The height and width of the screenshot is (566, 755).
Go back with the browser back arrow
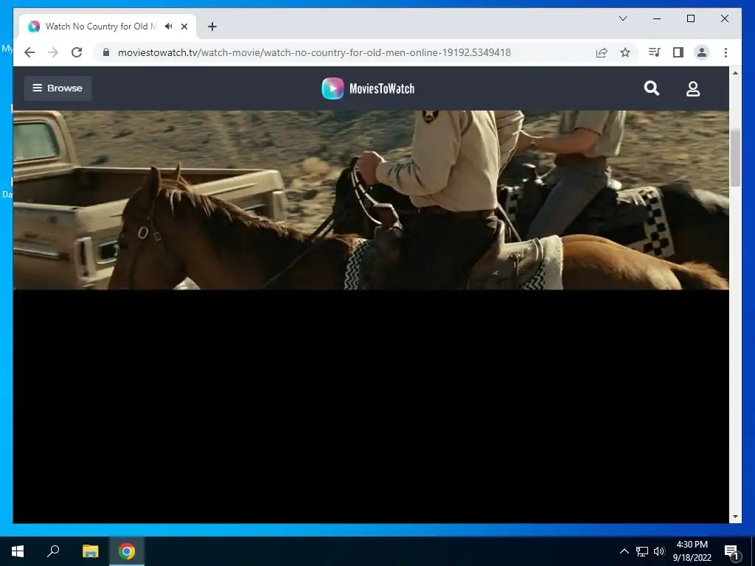[x=29, y=52]
